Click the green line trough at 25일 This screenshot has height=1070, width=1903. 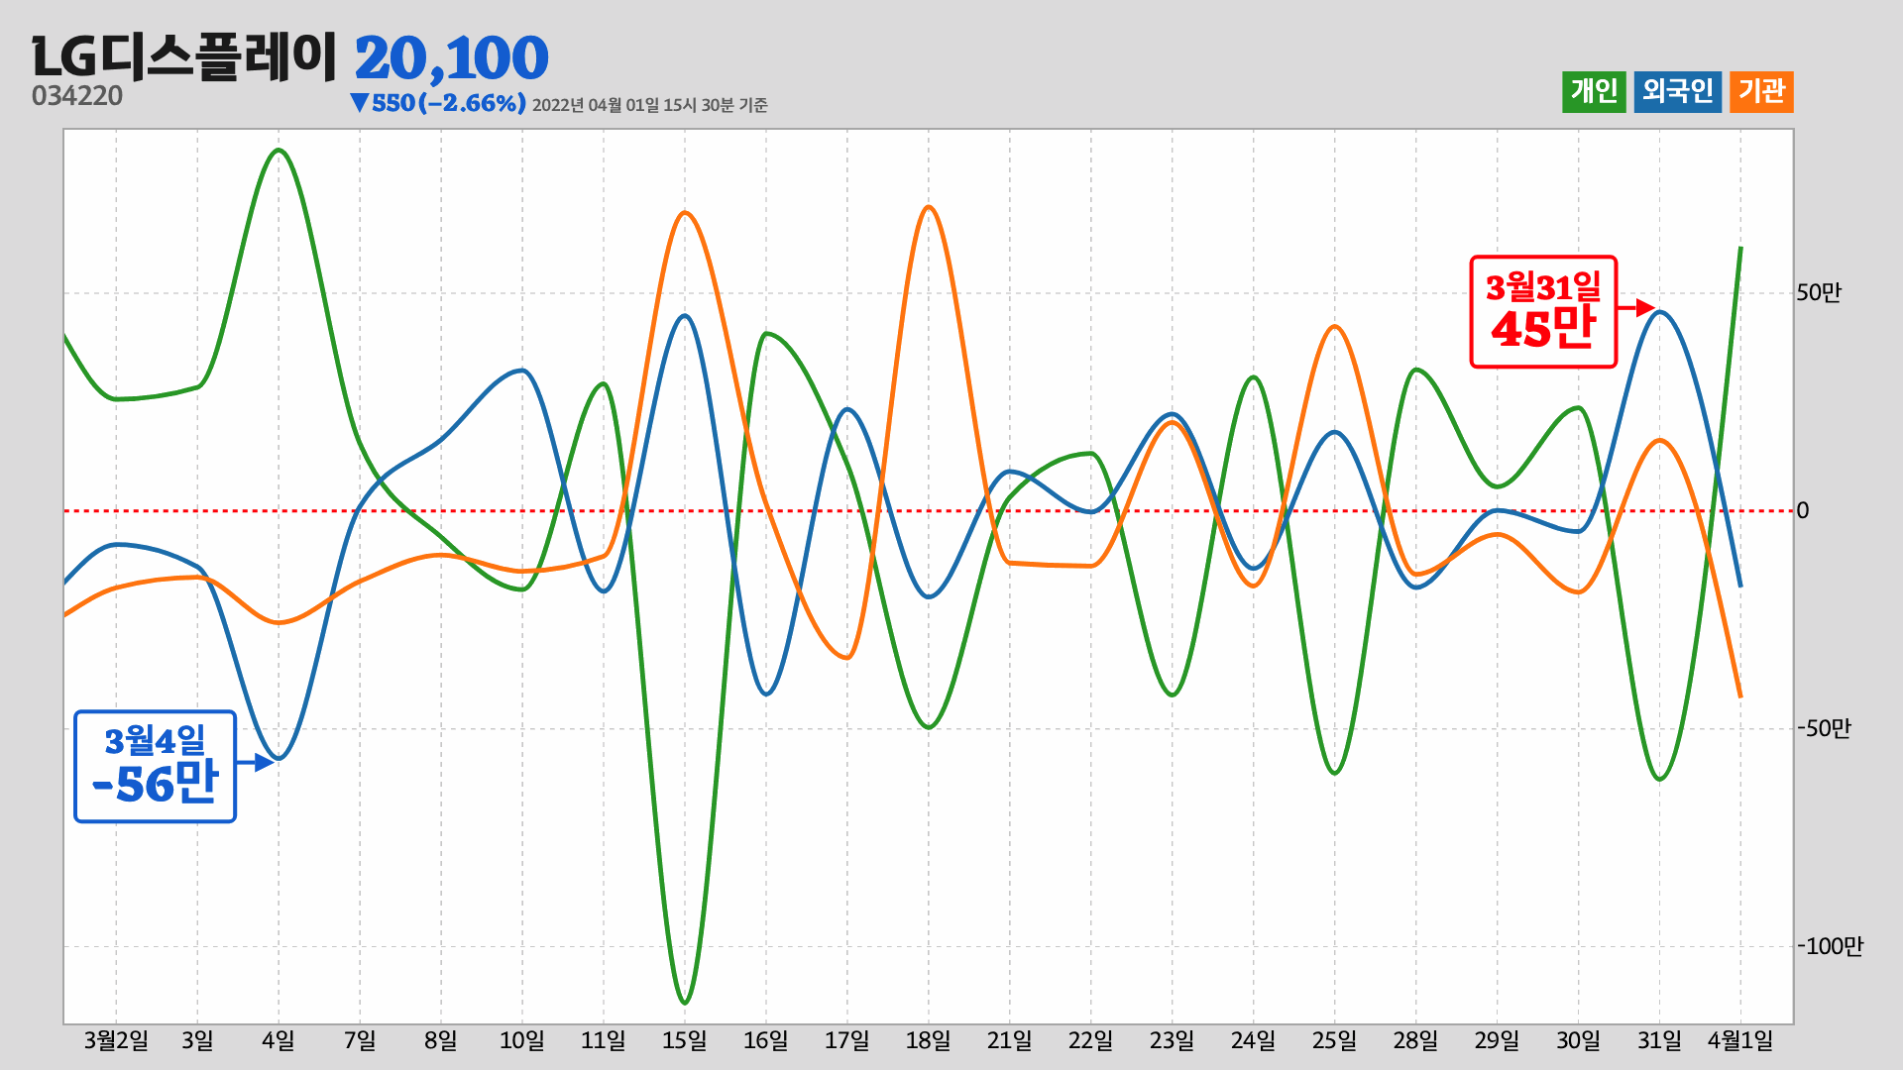(x=1335, y=772)
